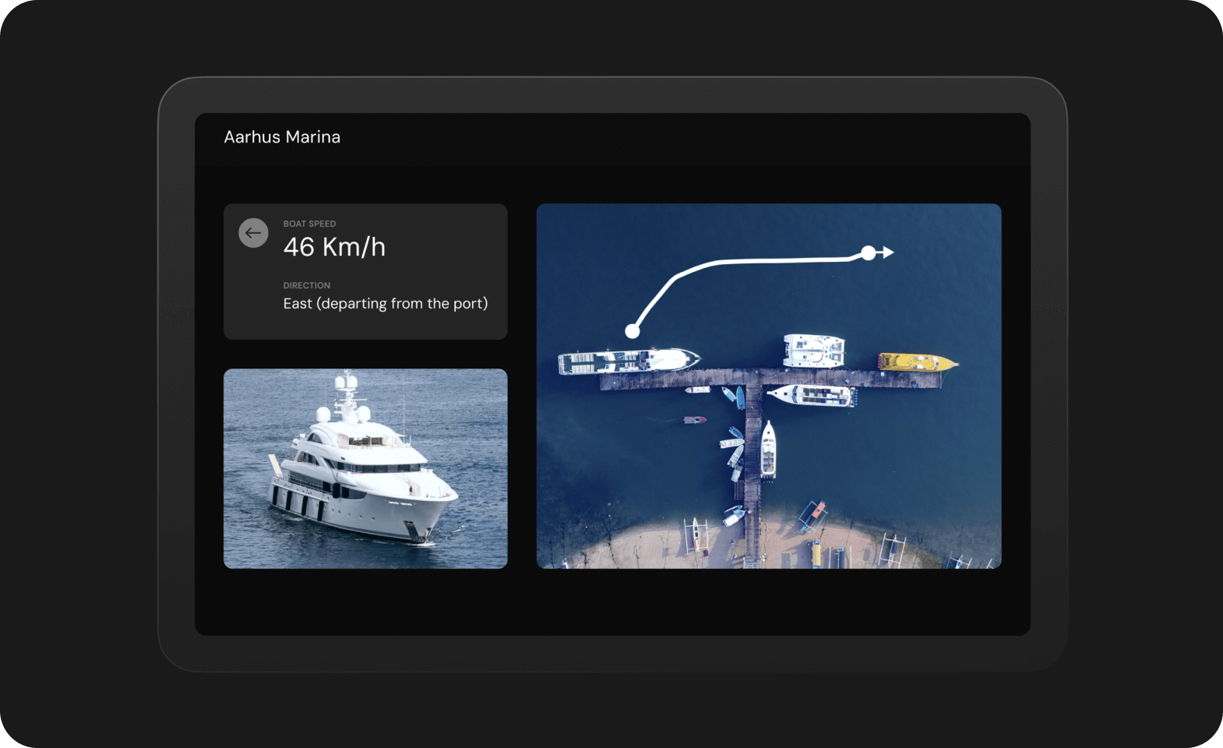
Task: Click the DIRECTION label
Action: [x=306, y=285]
